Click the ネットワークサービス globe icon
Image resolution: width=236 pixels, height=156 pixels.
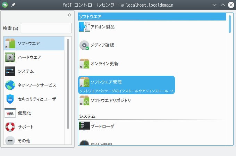click(10, 85)
